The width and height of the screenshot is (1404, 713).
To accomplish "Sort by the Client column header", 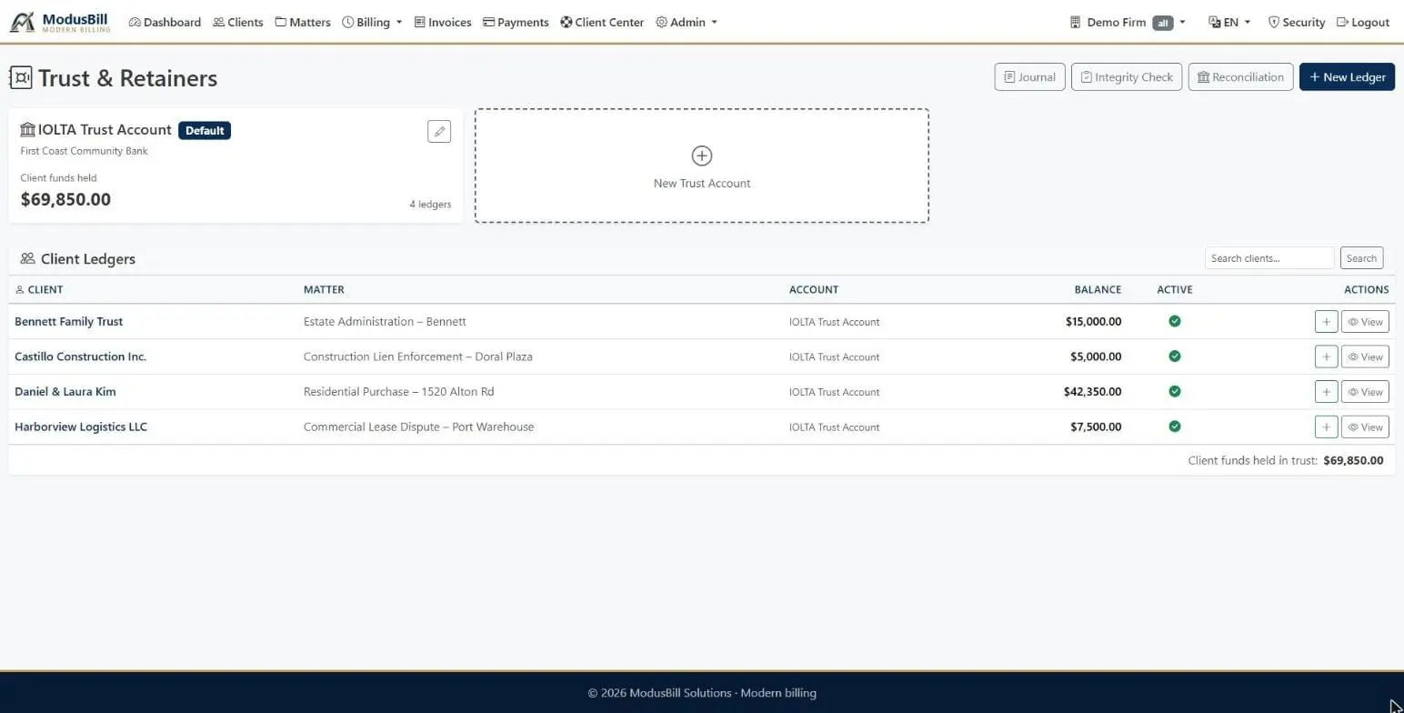I will click(x=39, y=289).
